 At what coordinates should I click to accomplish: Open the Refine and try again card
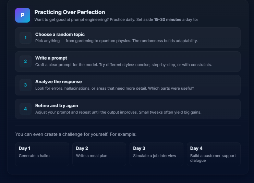click(x=128, y=109)
